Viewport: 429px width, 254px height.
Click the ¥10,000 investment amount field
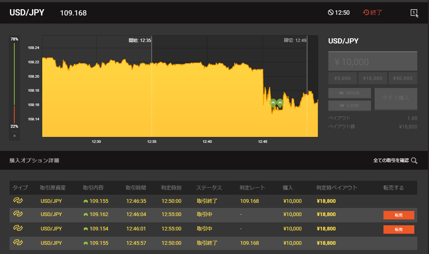[x=372, y=61]
